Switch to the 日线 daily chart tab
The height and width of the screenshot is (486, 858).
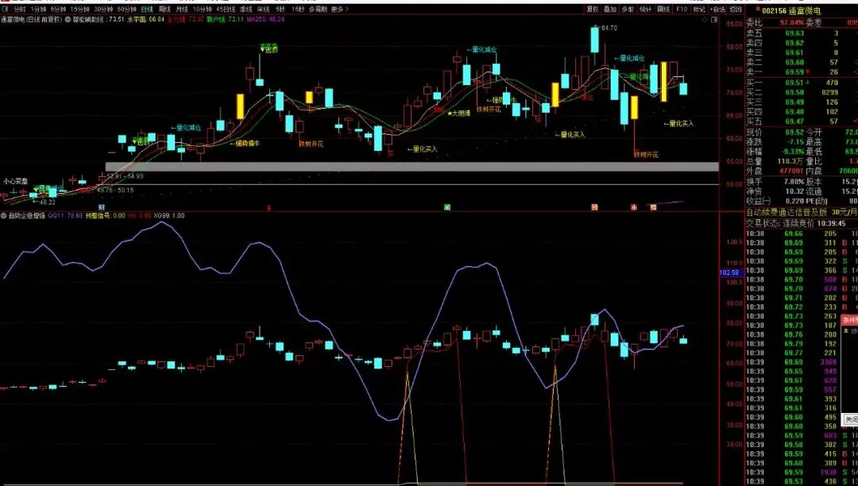pos(147,10)
